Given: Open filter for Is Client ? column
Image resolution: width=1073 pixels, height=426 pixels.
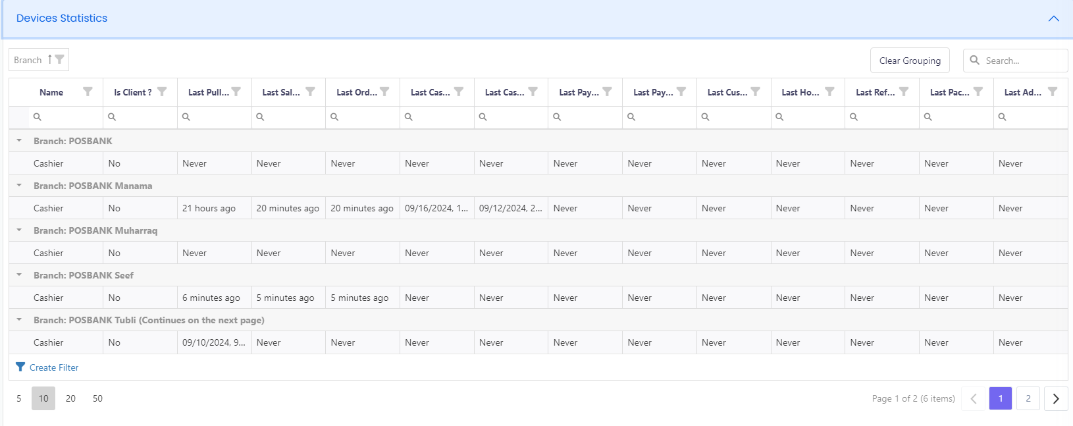Looking at the screenshot, I should [x=162, y=92].
